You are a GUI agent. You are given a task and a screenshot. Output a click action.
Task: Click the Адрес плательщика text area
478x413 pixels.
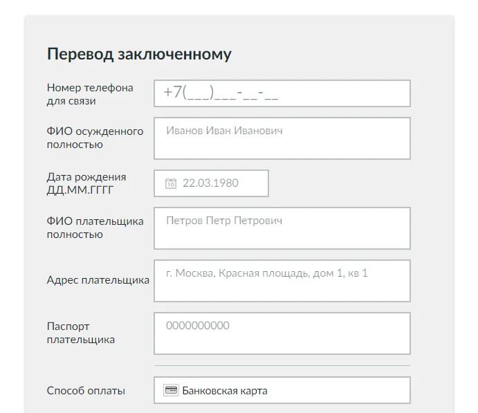(x=282, y=281)
